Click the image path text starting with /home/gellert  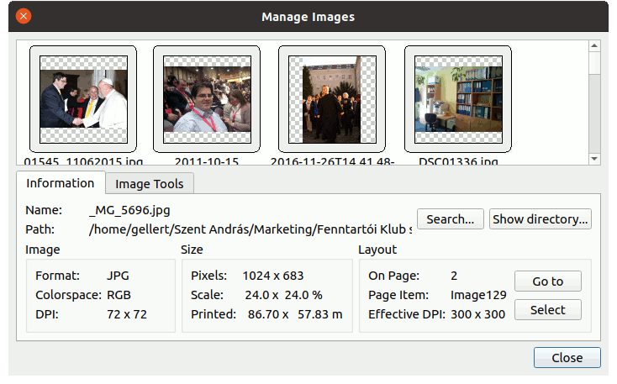pos(250,229)
